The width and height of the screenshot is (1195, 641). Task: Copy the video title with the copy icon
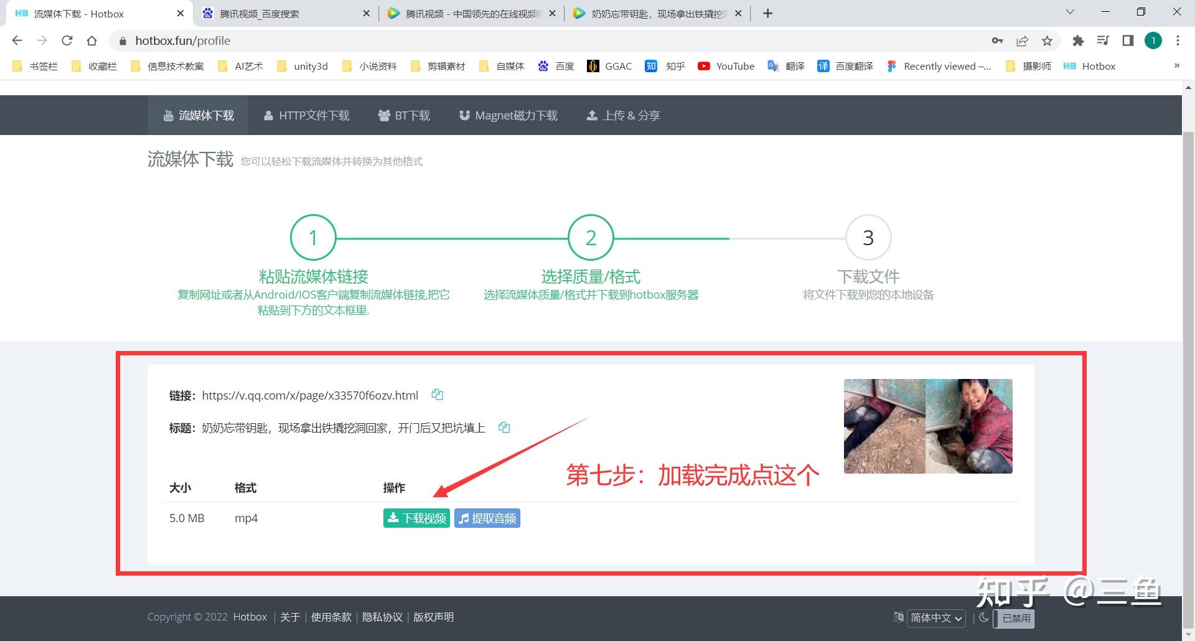click(x=504, y=428)
